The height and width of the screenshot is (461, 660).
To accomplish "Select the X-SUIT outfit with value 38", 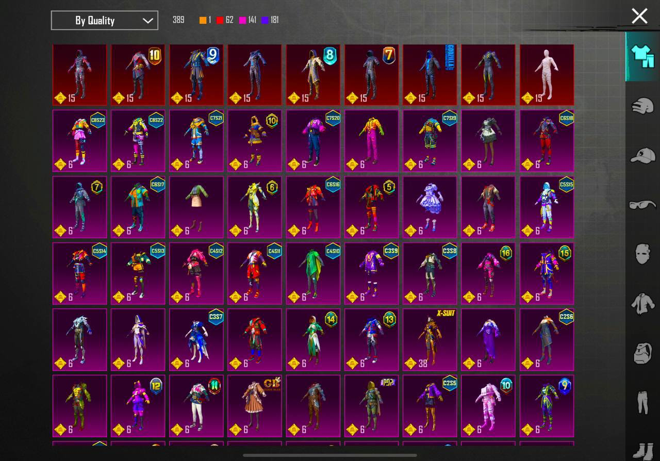I will [430, 340].
